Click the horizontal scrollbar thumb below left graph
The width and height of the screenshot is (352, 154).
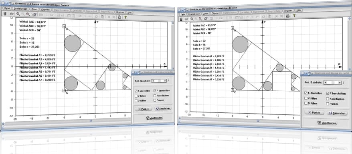click(91, 121)
